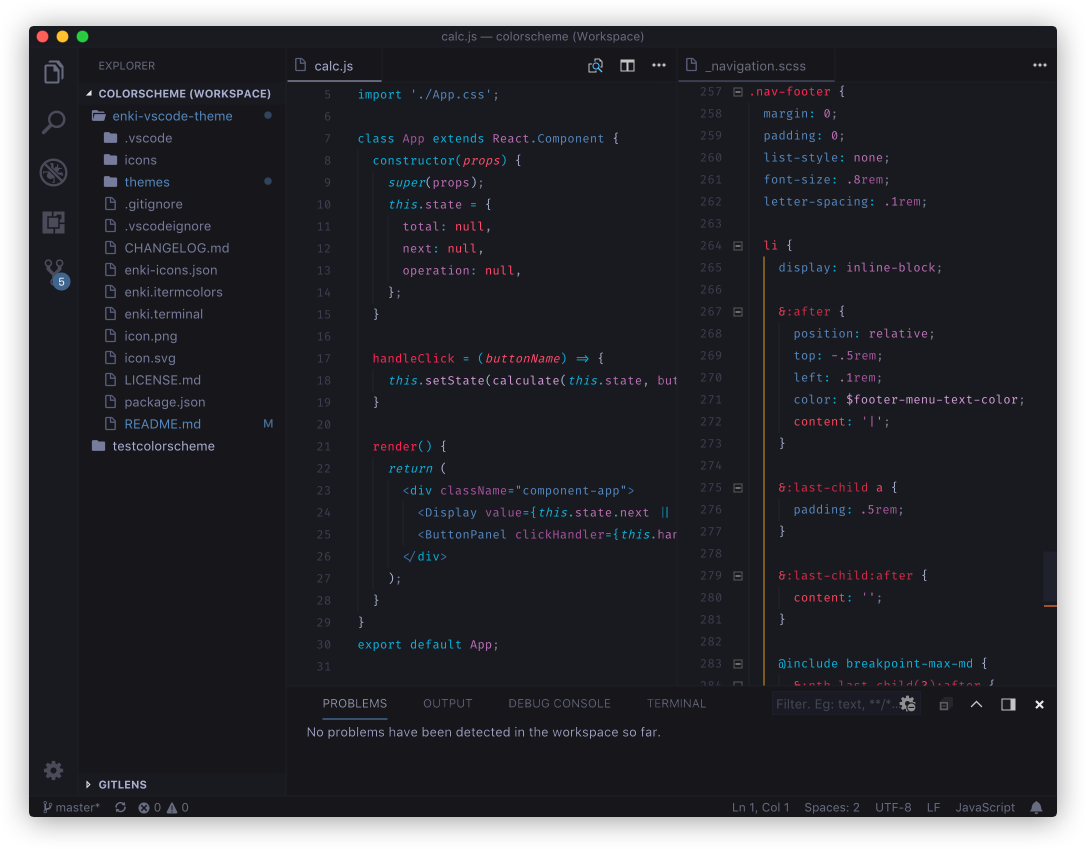Click the master* branch in status bar

[71, 807]
